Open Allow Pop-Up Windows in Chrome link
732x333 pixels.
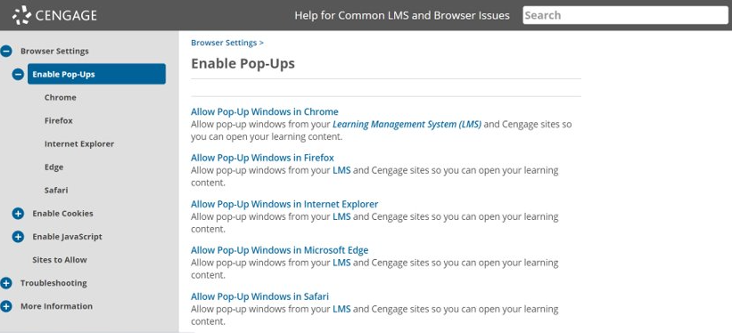pos(265,112)
